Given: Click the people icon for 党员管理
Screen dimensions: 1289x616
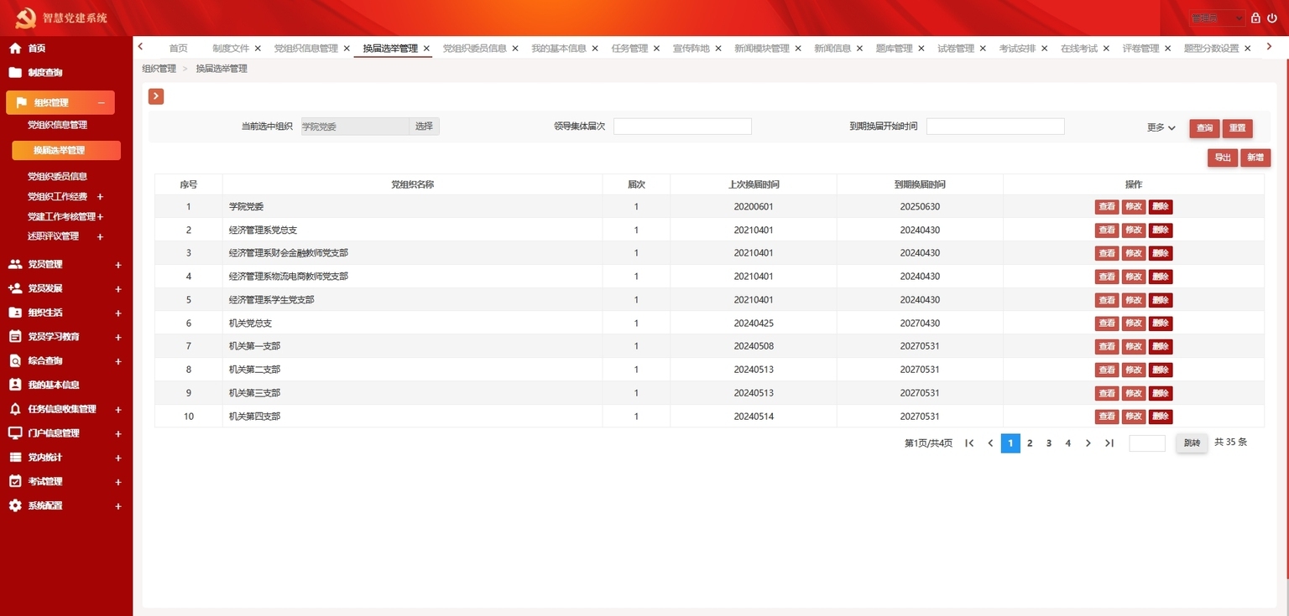Looking at the screenshot, I should 15,264.
